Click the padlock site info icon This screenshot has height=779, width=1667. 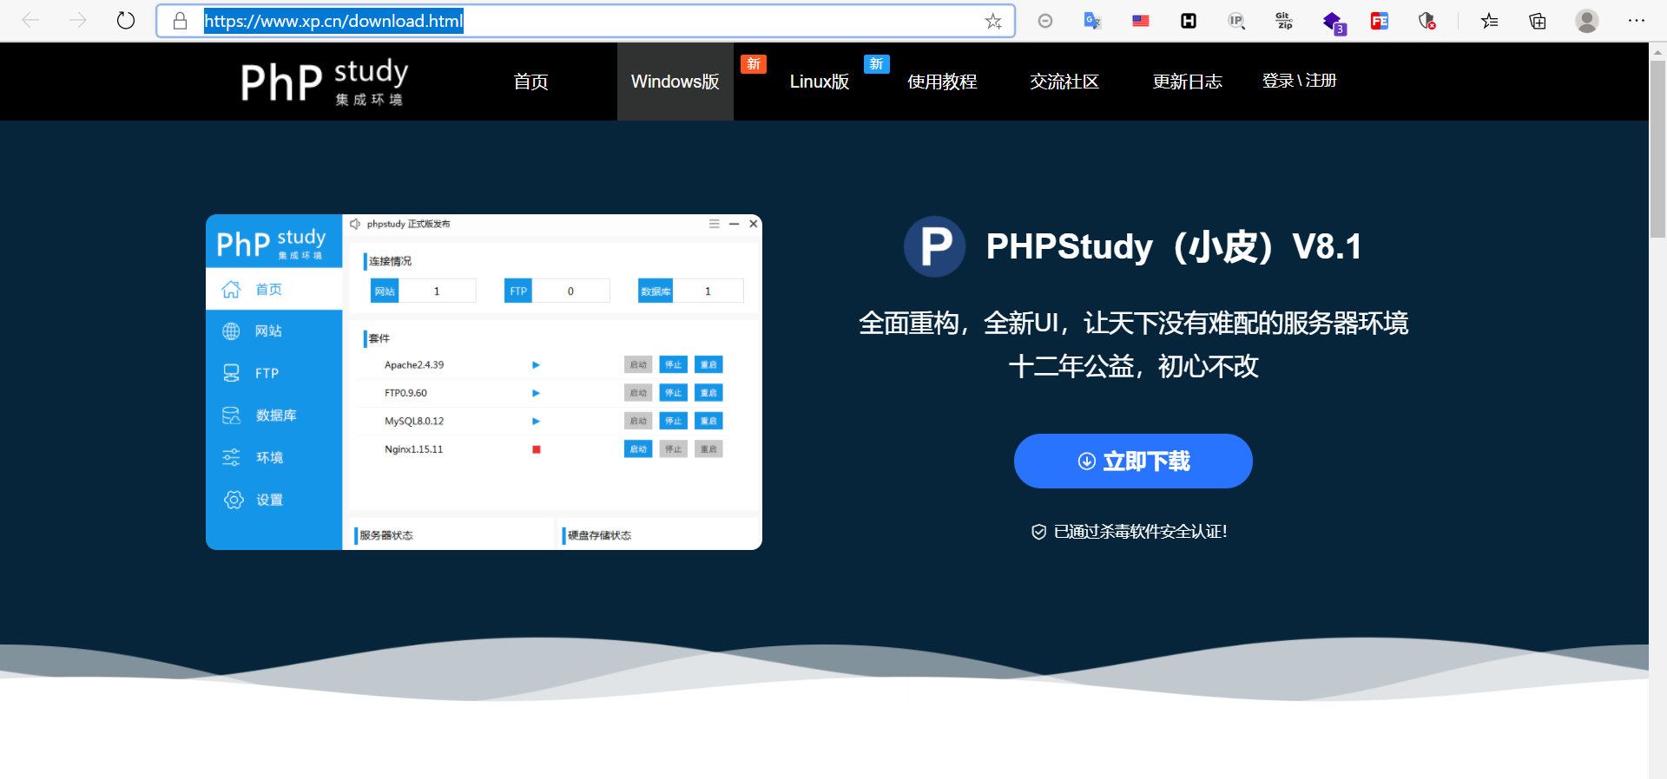point(181,21)
